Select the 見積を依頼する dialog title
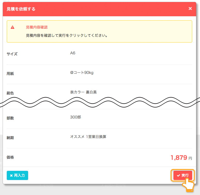The height and width of the screenshot is (195, 200). click(21, 9)
